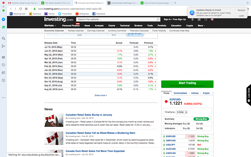The height and width of the screenshot is (157, 251).
Task: Switch to the United States Michigan tab
Action: pyautogui.click(x=123, y=3)
